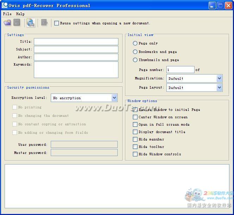Viewport: 234px width, 215px height.
Task: Toggle Resize Window to initial Page
Action: pyautogui.click(x=135, y=109)
